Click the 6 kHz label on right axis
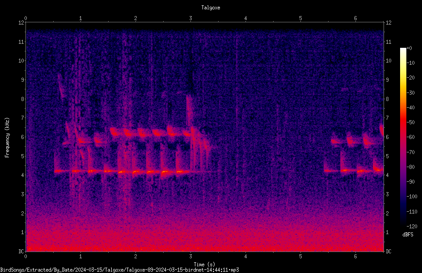 coord(387,137)
